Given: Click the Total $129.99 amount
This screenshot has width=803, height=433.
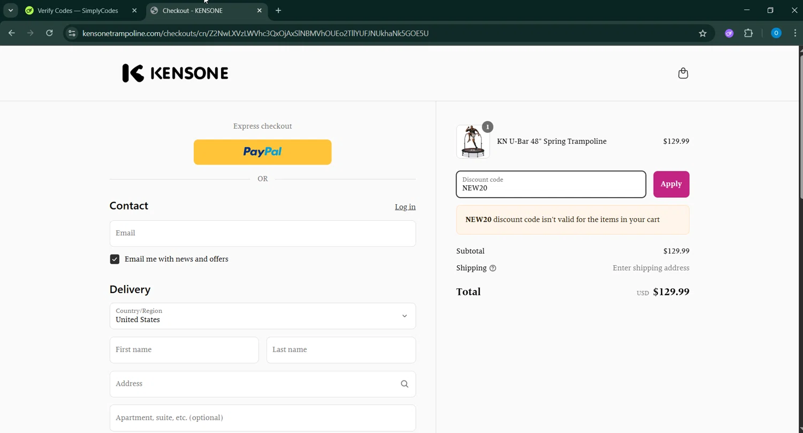Looking at the screenshot, I should tap(671, 292).
